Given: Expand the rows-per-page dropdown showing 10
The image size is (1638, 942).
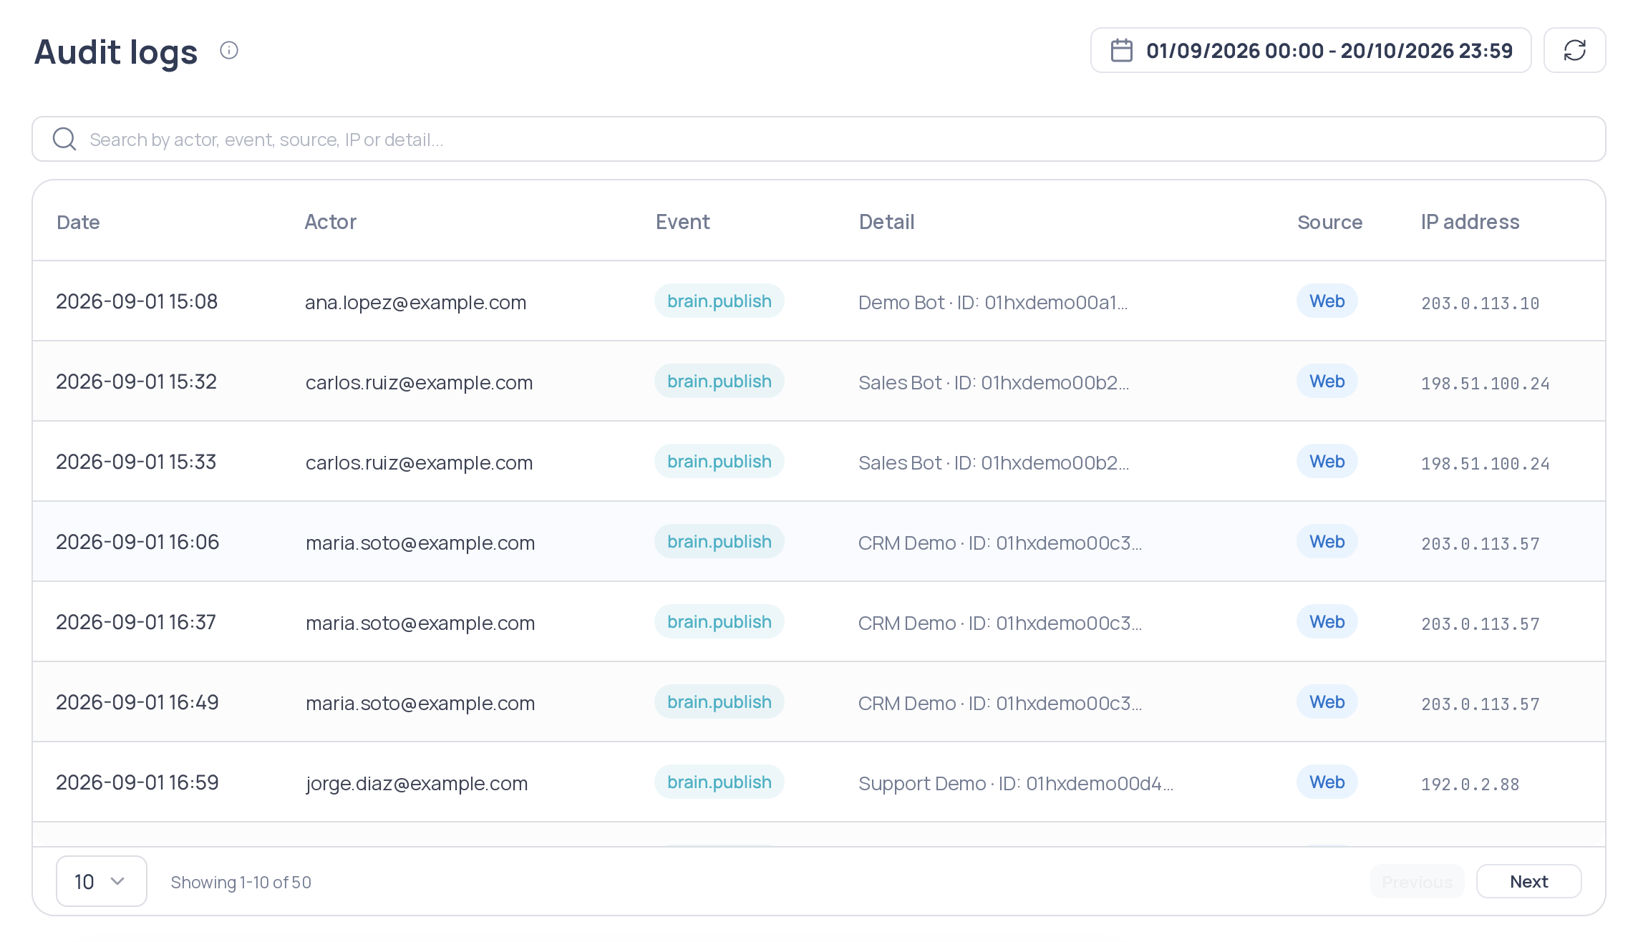Looking at the screenshot, I should (102, 881).
